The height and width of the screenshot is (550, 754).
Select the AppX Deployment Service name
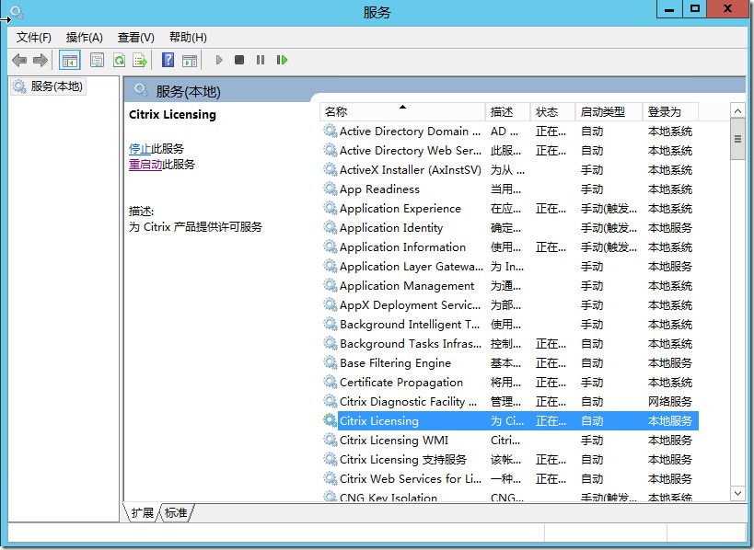point(410,305)
